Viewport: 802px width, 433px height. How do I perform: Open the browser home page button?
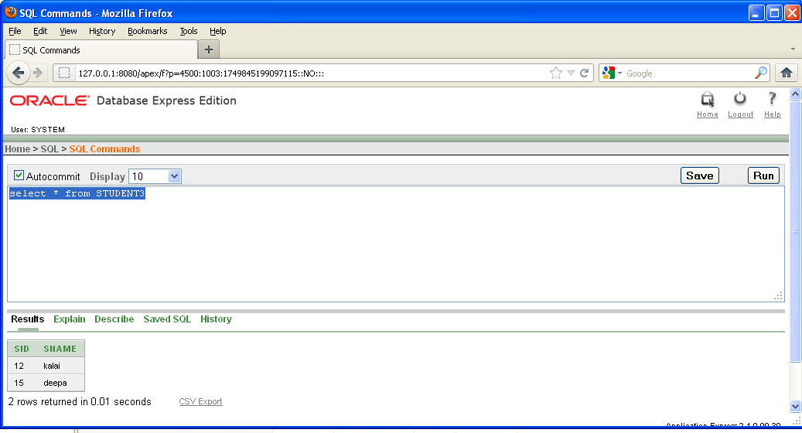pyautogui.click(x=786, y=73)
